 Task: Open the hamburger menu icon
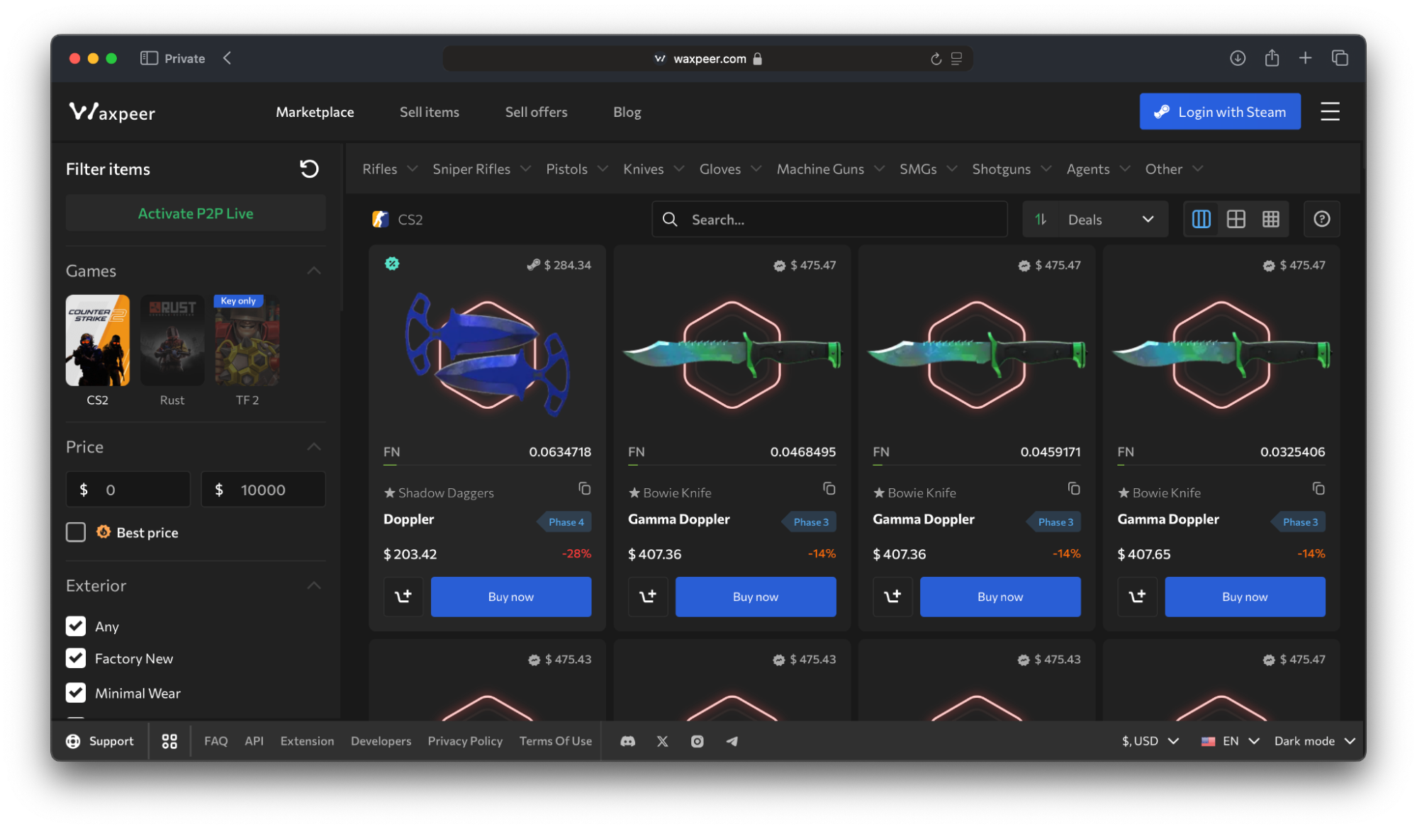coord(1330,111)
